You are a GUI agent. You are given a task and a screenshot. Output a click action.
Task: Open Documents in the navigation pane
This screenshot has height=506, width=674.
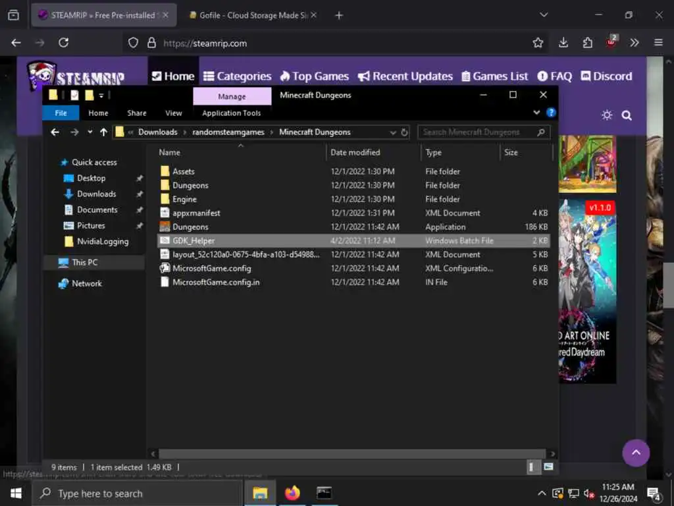(x=97, y=210)
